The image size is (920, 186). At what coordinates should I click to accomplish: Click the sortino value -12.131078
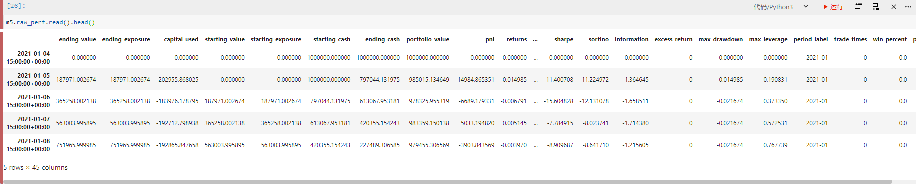(x=594, y=101)
